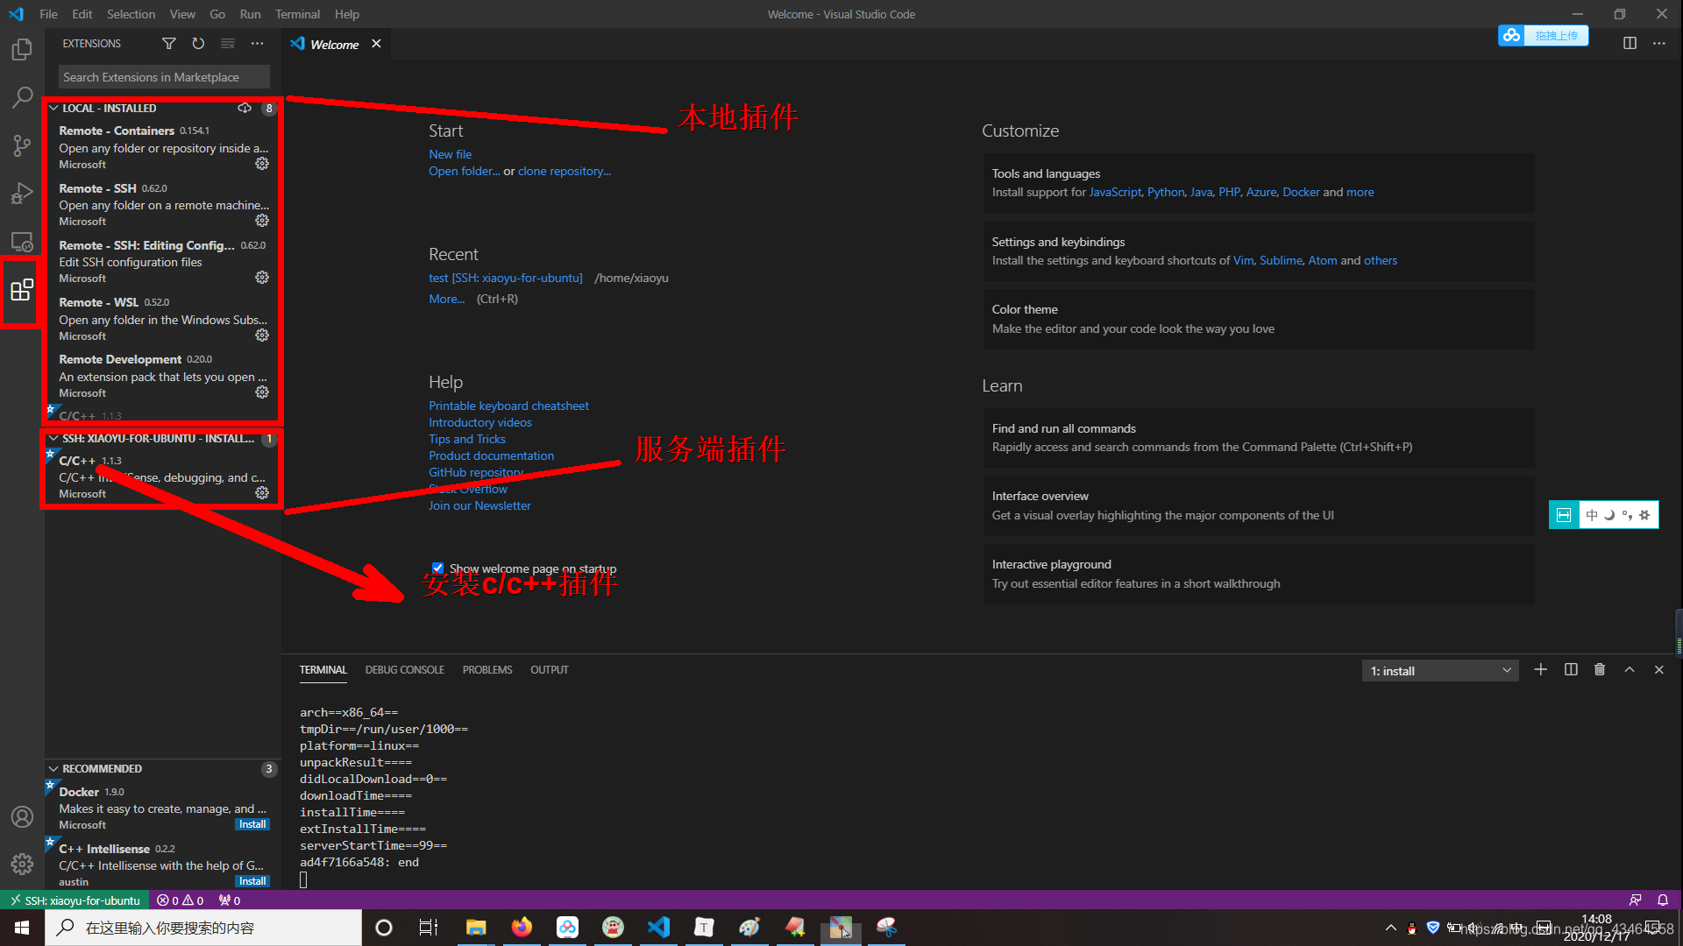Select the TERMINAL tab
The height and width of the screenshot is (946, 1683).
click(323, 669)
